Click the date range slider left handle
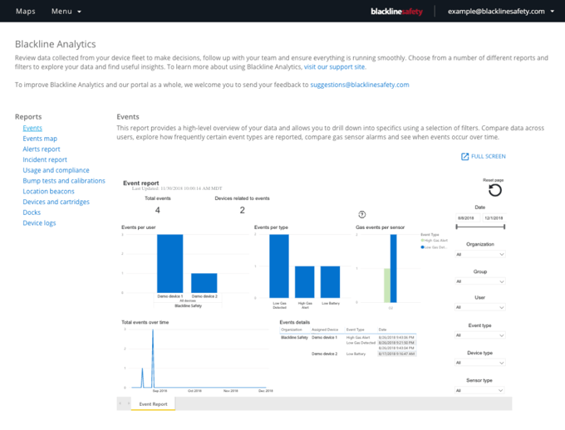This screenshot has width=565, height=430. [456, 227]
